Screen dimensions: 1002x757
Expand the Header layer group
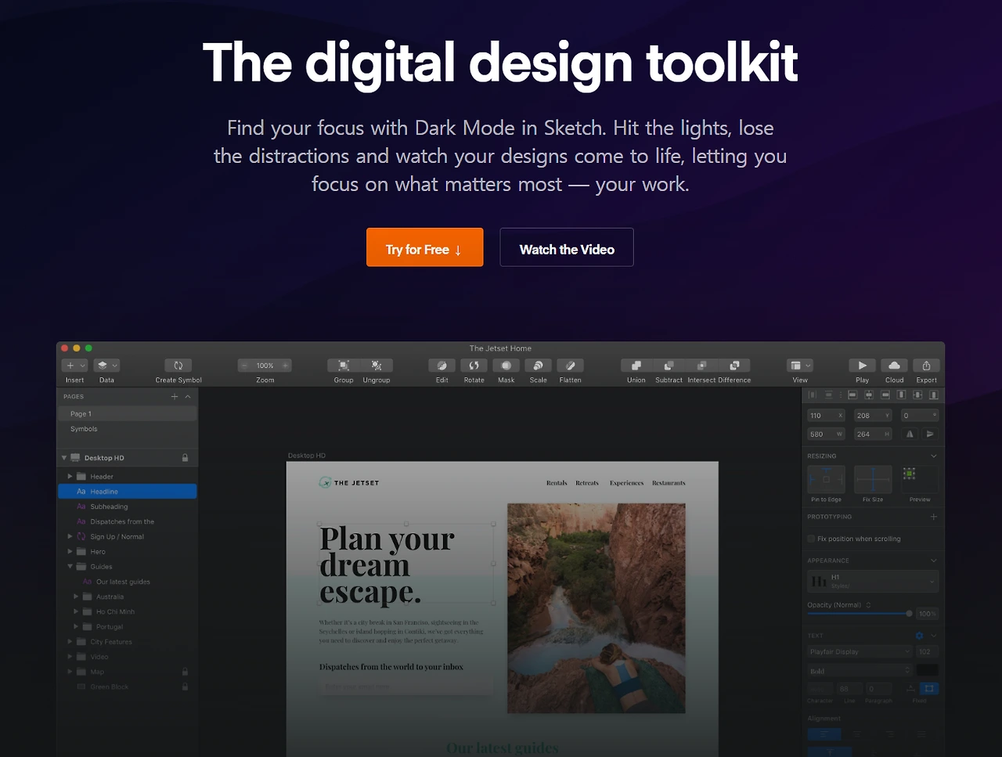tap(70, 476)
